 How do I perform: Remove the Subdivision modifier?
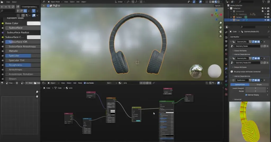264,80
